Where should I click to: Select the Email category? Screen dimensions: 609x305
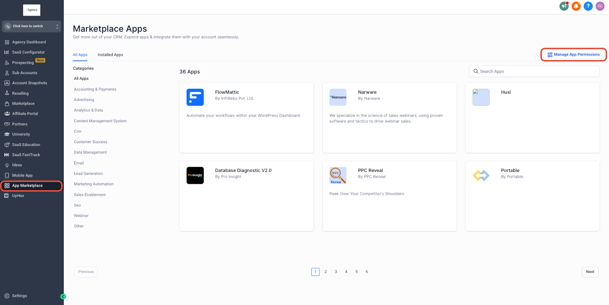(79, 163)
